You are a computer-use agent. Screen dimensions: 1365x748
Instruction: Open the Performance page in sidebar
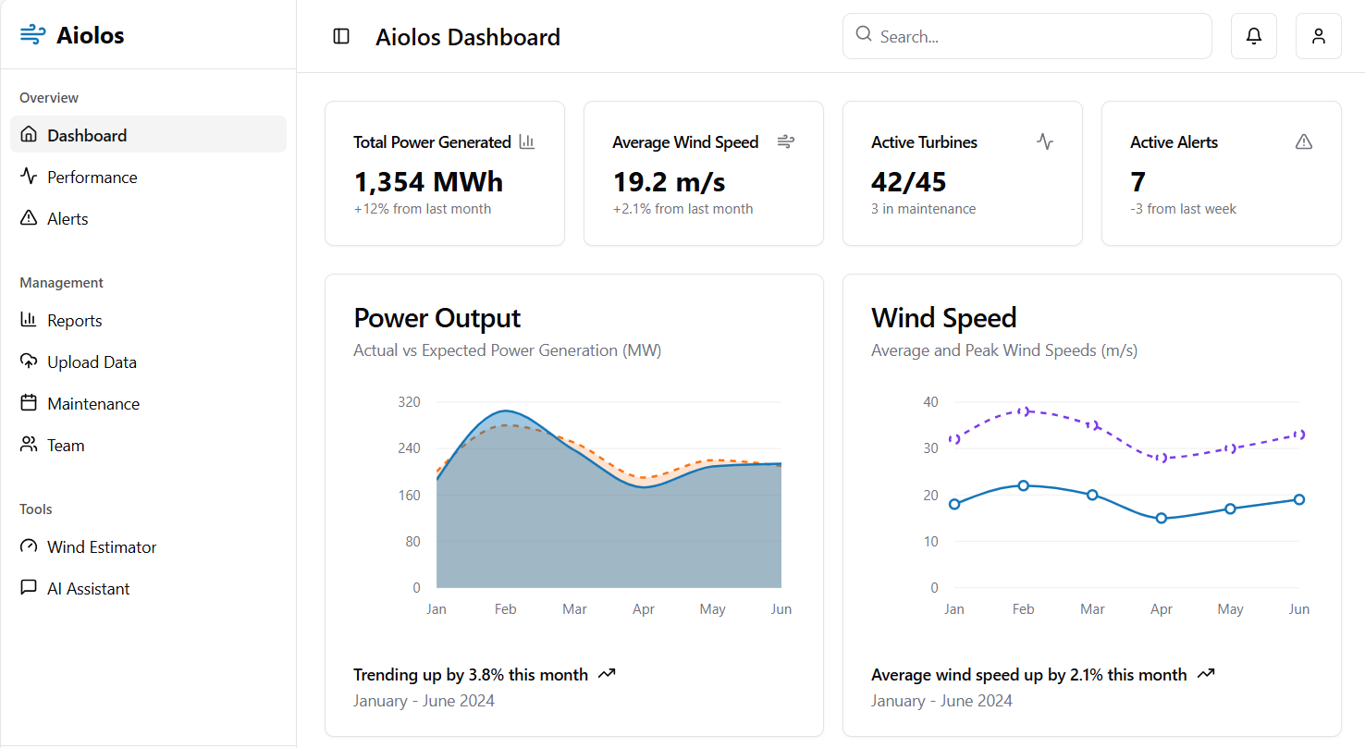tap(92, 177)
